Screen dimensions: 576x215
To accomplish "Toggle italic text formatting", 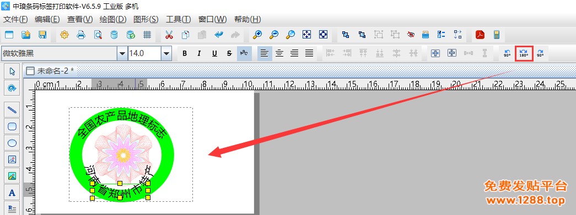I will [x=200, y=53].
